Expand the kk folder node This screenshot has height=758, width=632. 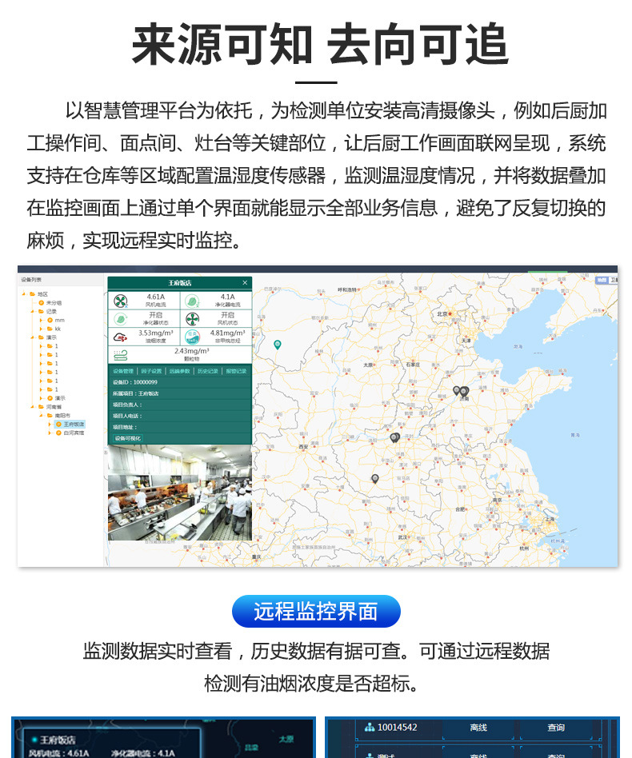point(42,329)
